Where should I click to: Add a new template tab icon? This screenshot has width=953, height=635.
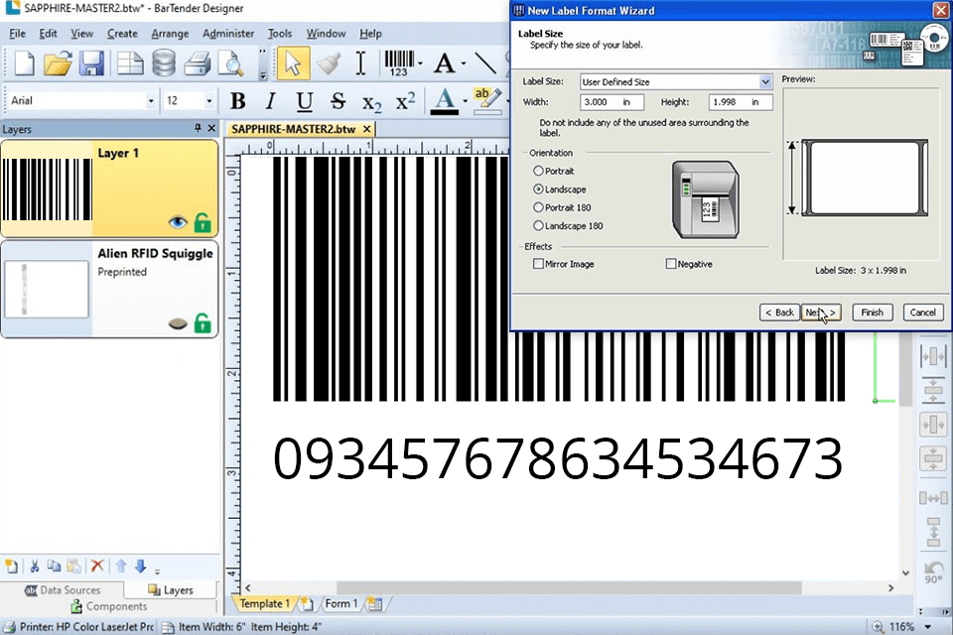point(307,603)
